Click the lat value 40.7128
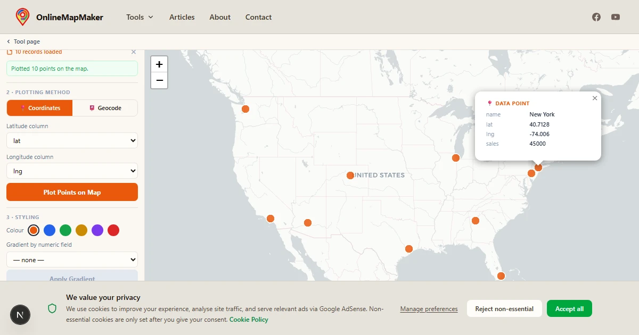The height and width of the screenshot is (335, 639). 539,124
